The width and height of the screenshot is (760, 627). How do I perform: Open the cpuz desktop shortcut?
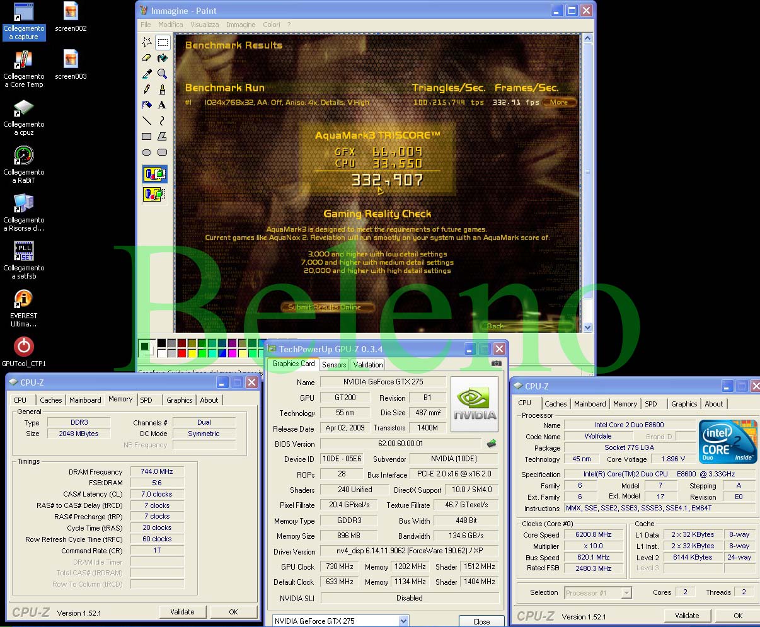click(24, 117)
